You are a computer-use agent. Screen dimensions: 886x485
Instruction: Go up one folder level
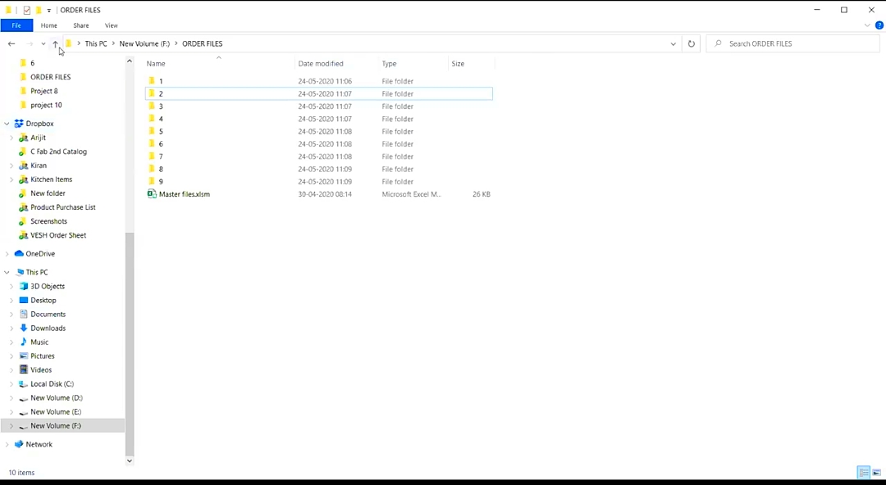55,43
